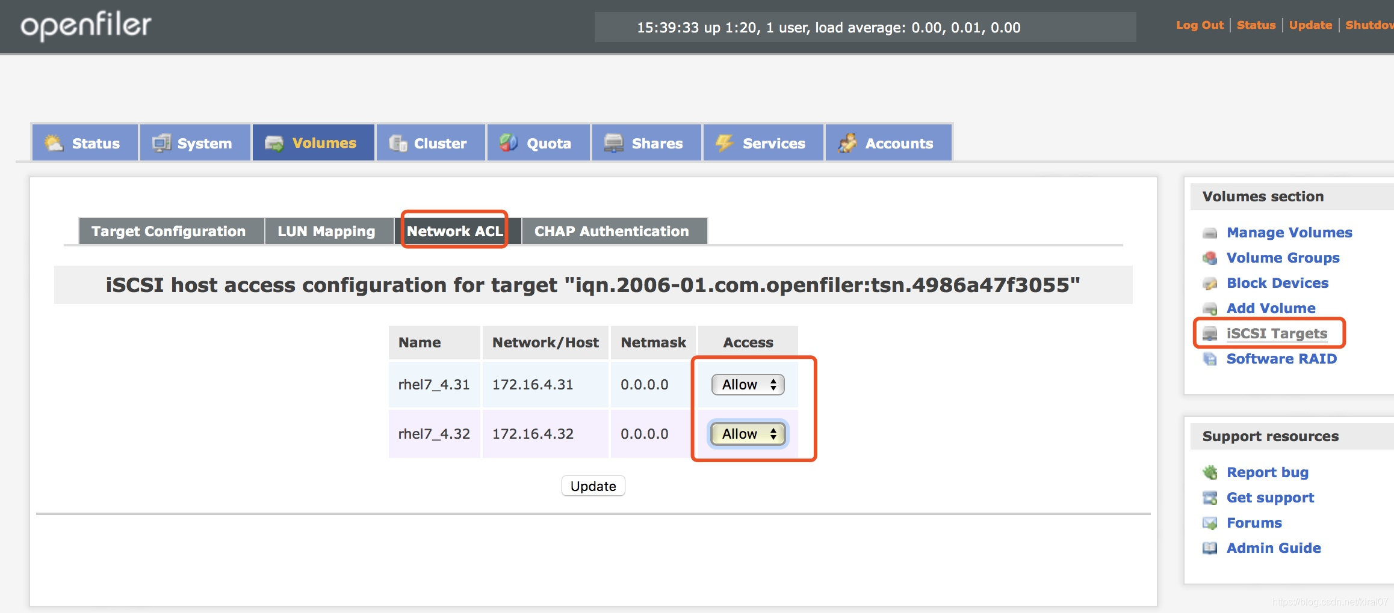Screen dimensions: 1394x613
Task: Switch to Target Configuration sub-tab
Action: tap(171, 231)
